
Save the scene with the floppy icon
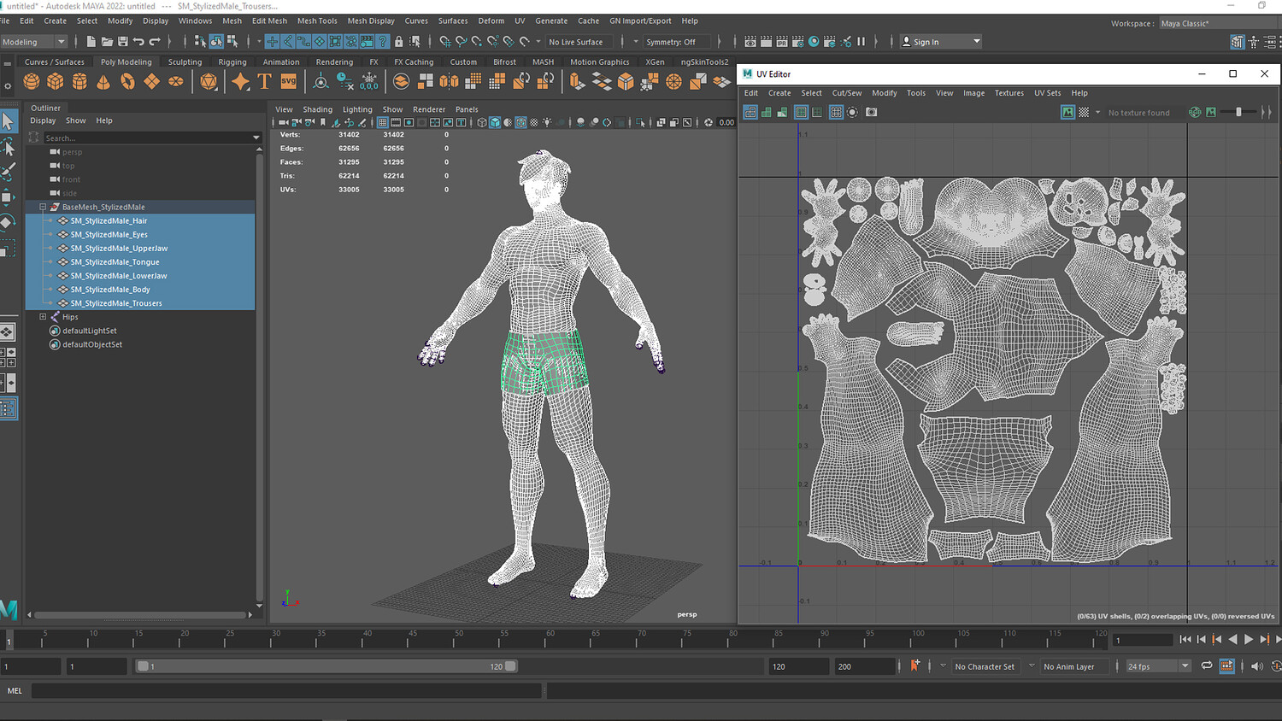(x=123, y=41)
